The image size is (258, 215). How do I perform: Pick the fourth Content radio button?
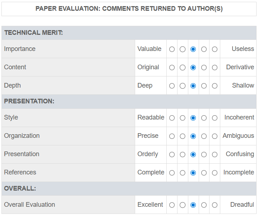click(x=204, y=67)
